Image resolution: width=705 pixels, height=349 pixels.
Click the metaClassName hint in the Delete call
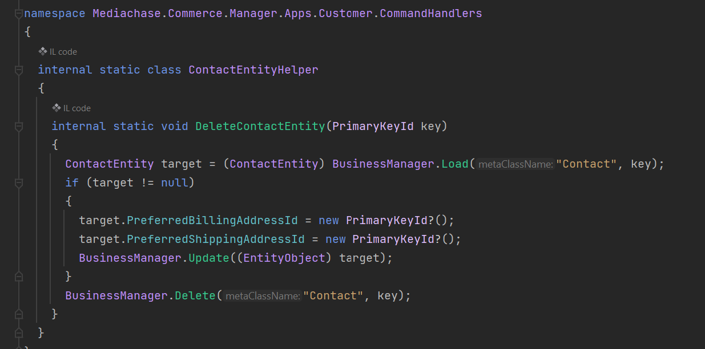(262, 296)
